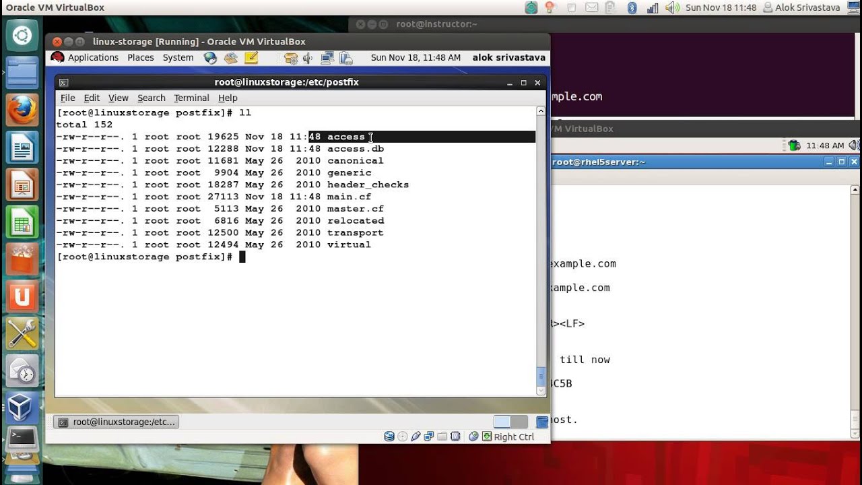
Task: Click VirtualBox network adapters status icon
Action: pyautogui.click(x=429, y=437)
